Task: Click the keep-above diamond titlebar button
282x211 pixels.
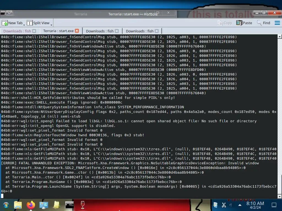Action: pos(10,13)
